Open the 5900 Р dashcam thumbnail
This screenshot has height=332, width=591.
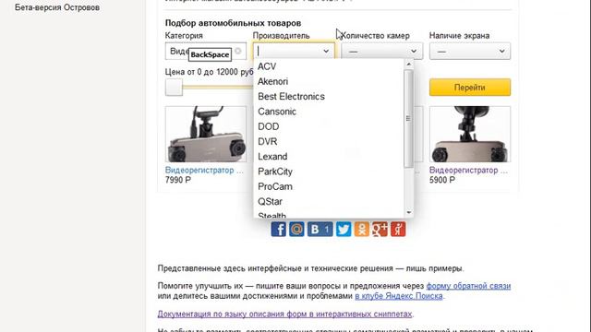coord(470,135)
